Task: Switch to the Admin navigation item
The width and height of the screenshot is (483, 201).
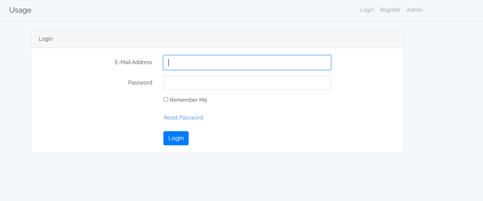Action: (x=415, y=10)
